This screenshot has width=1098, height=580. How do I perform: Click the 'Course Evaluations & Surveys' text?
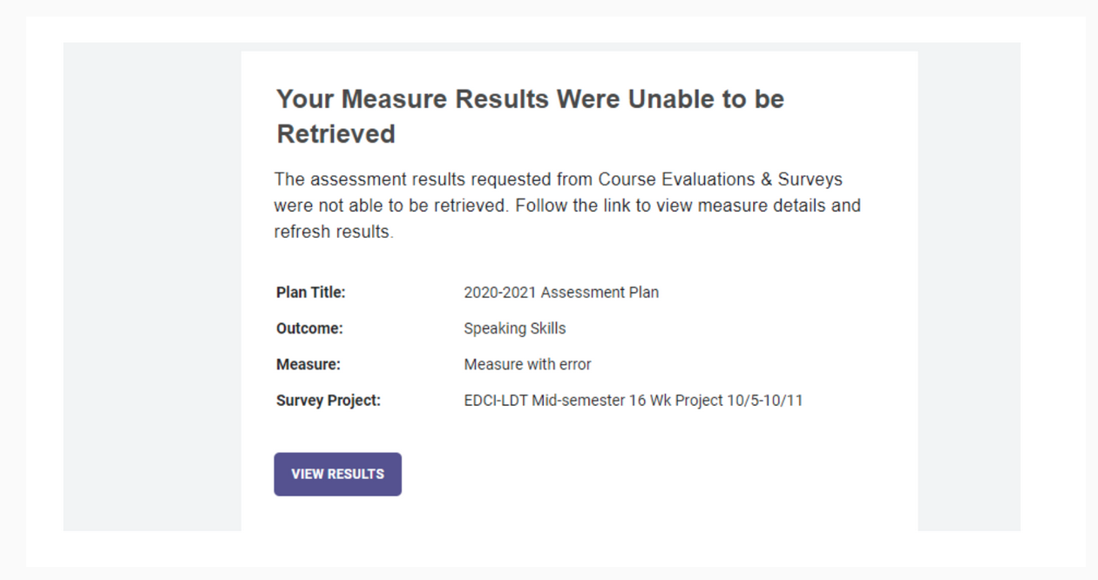point(721,179)
